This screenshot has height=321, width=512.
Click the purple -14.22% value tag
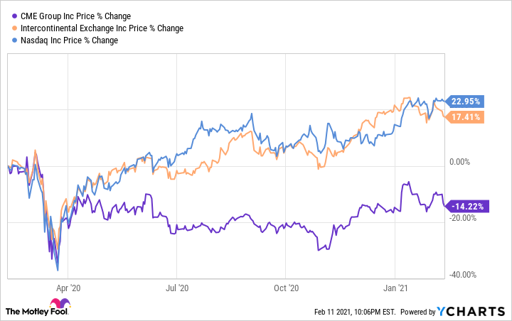[466, 206]
